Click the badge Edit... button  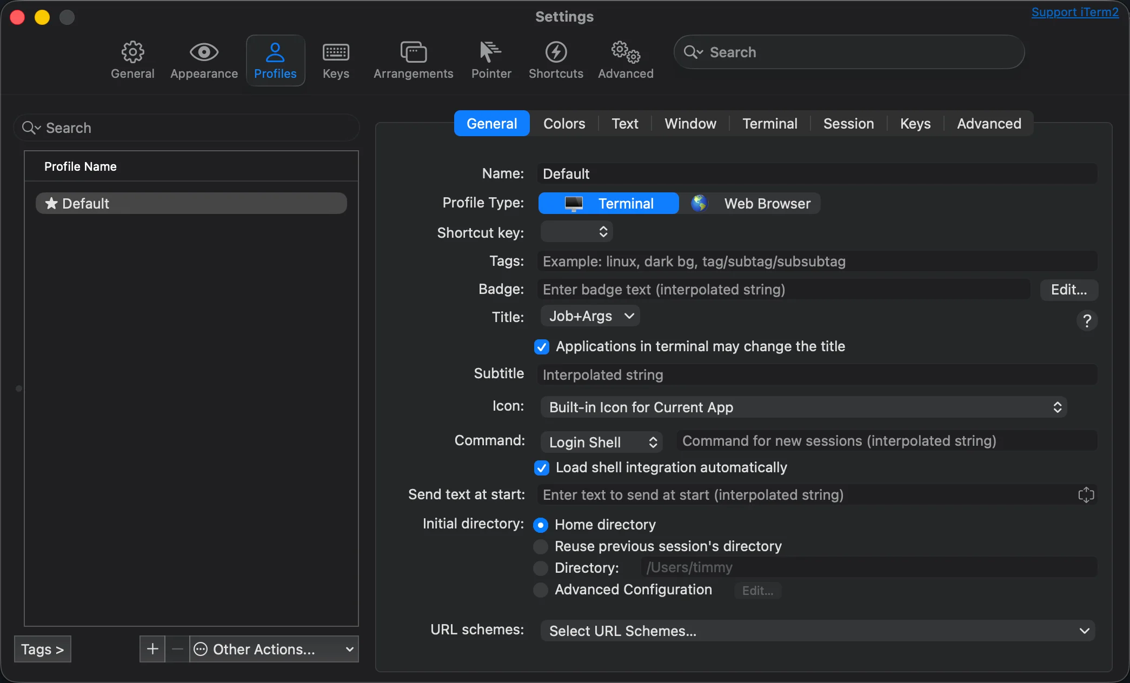pos(1068,290)
